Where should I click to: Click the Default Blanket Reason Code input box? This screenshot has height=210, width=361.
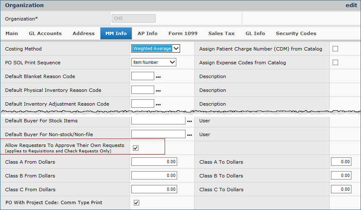coord(143,76)
